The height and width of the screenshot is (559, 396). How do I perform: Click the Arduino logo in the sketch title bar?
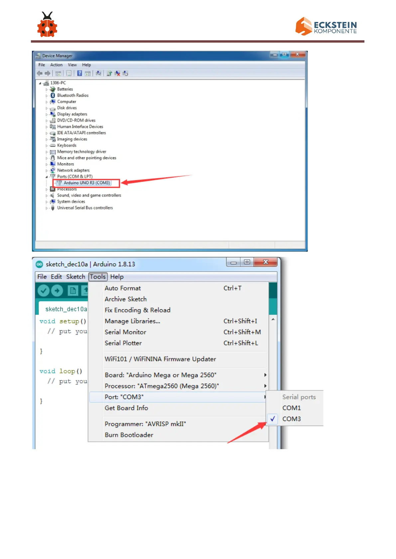point(39,264)
